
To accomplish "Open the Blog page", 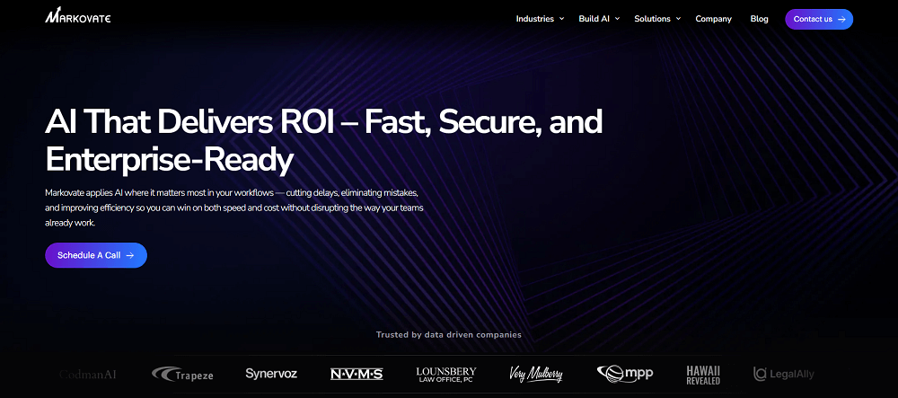I will click(759, 19).
